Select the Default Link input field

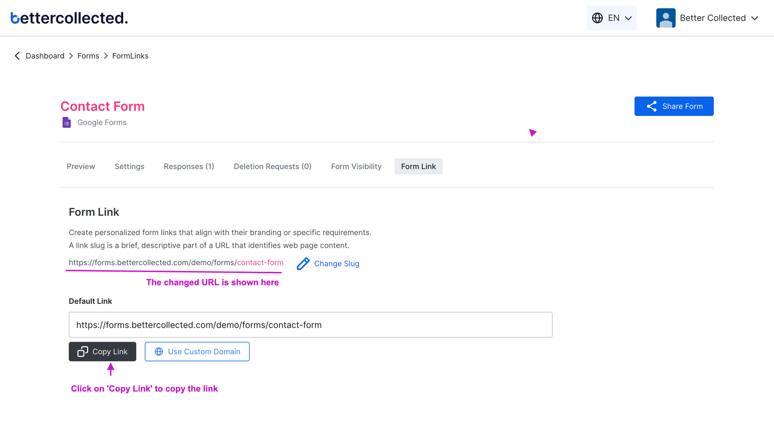(x=310, y=325)
